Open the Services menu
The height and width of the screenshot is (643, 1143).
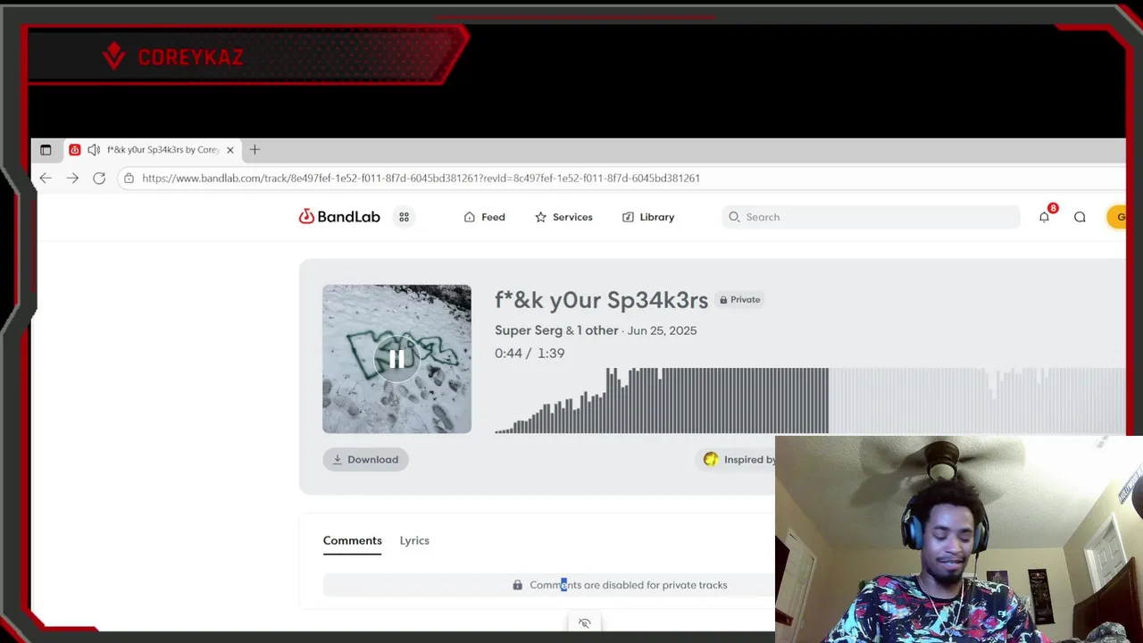pyautogui.click(x=563, y=217)
